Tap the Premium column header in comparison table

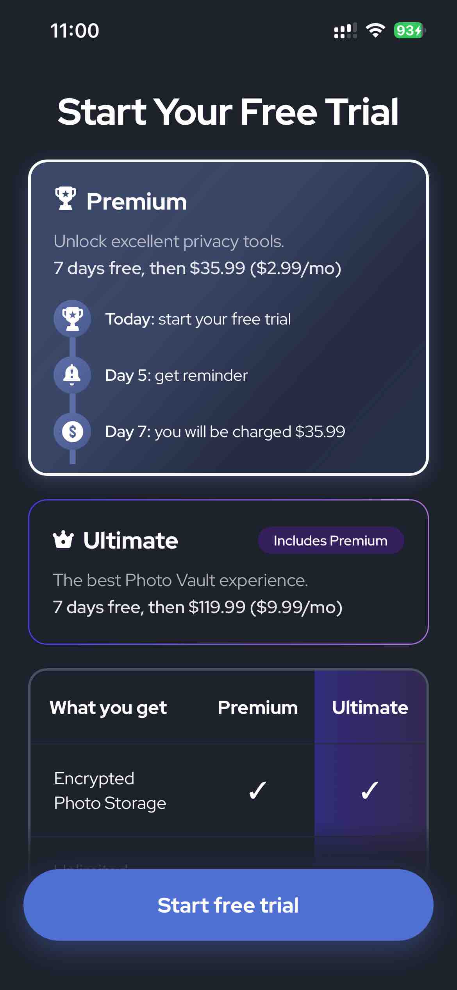[x=258, y=708]
